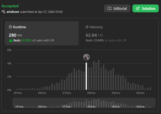Select the Runtime stats card

point(42,33)
